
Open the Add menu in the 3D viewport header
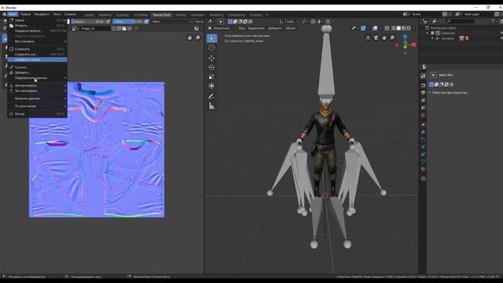click(274, 28)
